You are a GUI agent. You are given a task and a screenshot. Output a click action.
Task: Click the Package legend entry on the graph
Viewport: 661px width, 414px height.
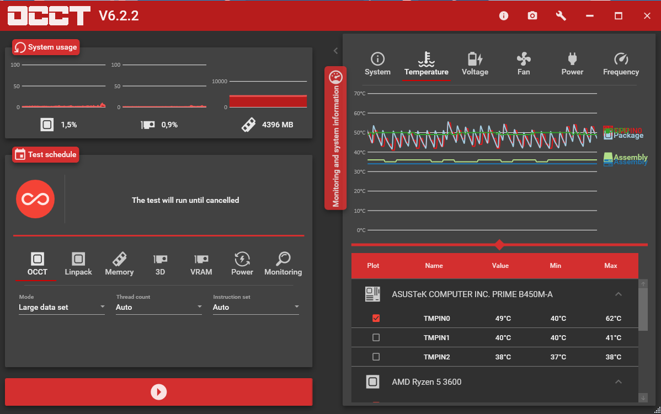[624, 135]
